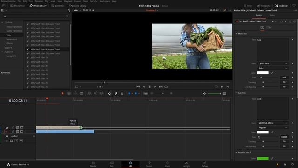
Task: Select the Blade Edit mode tool
Action: coord(81,93)
